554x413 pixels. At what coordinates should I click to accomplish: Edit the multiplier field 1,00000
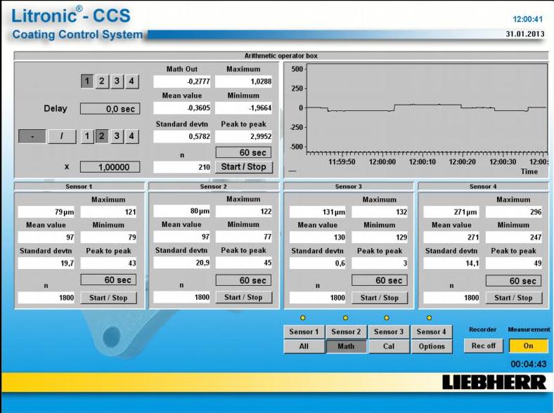[x=110, y=167]
